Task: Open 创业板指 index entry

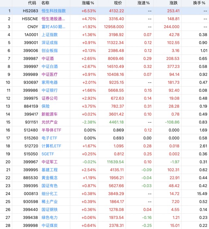Action: point(104,51)
